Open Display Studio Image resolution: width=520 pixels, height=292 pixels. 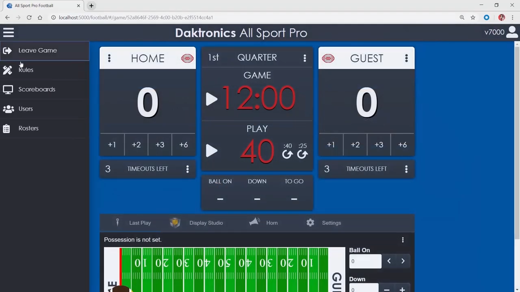(199, 223)
